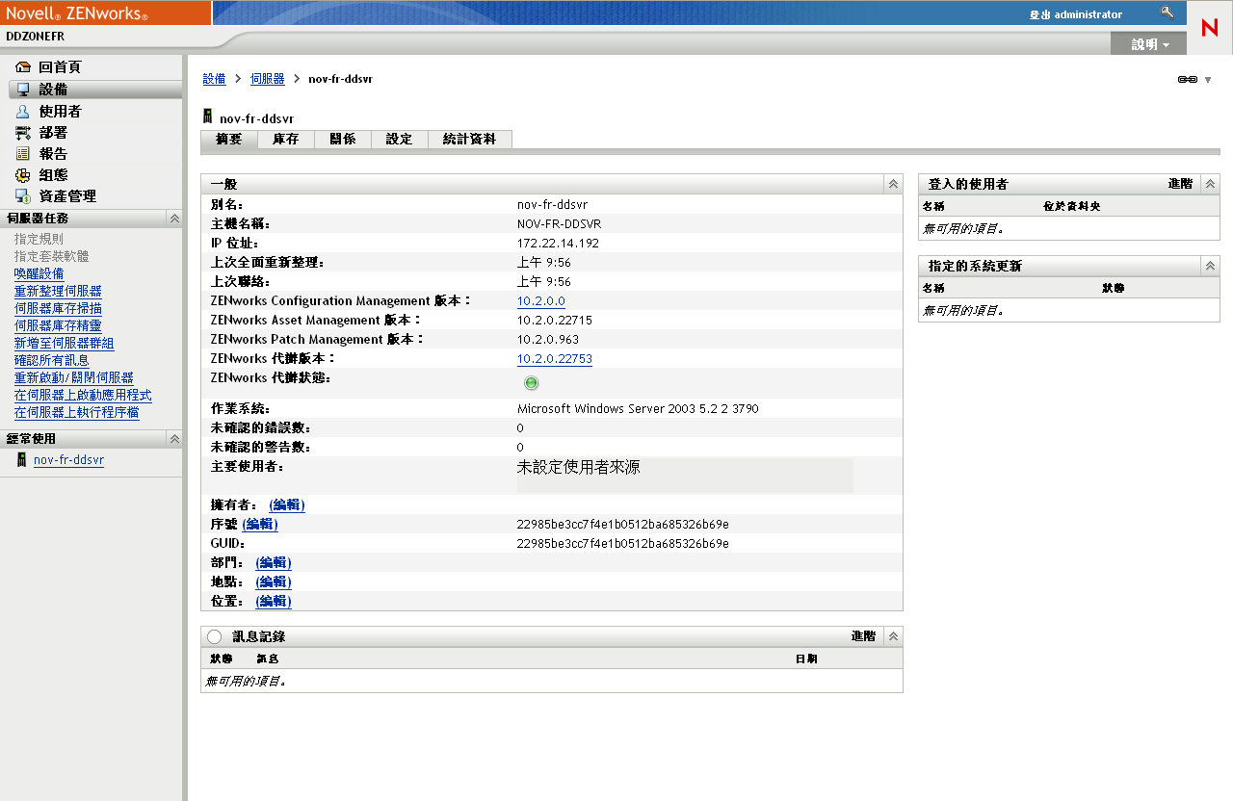Collapse the 伺服器任務 section

[x=174, y=219]
